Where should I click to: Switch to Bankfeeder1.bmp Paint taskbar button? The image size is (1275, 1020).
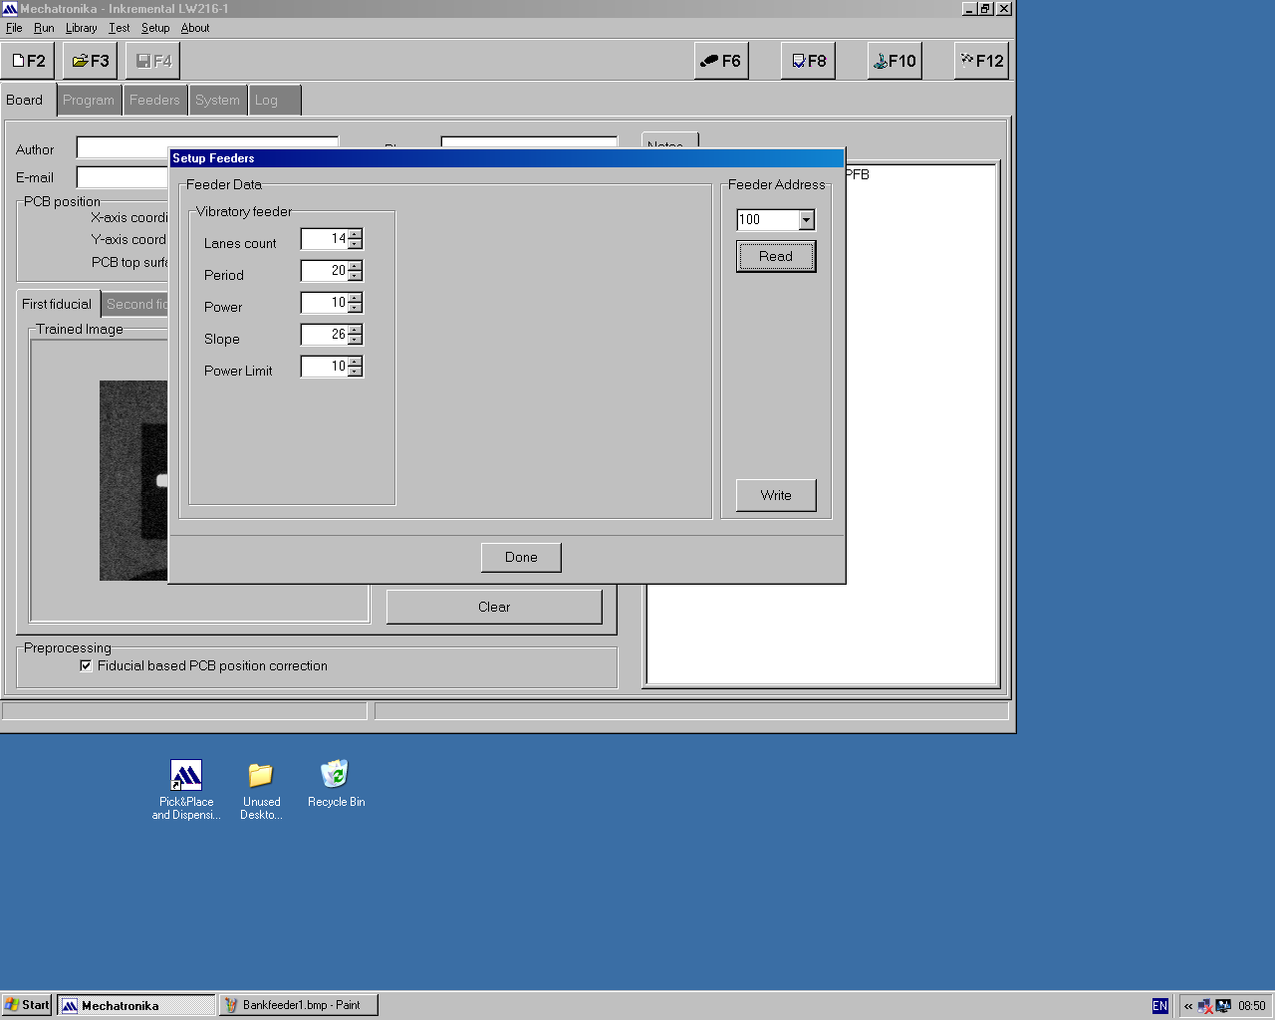tap(299, 1005)
